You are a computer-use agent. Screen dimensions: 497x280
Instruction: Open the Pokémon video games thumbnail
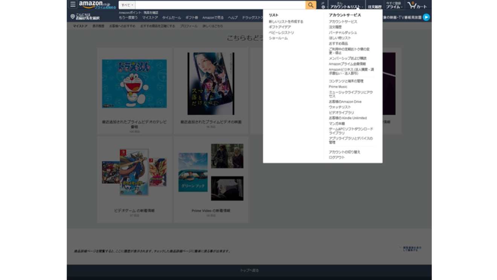(x=134, y=172)
